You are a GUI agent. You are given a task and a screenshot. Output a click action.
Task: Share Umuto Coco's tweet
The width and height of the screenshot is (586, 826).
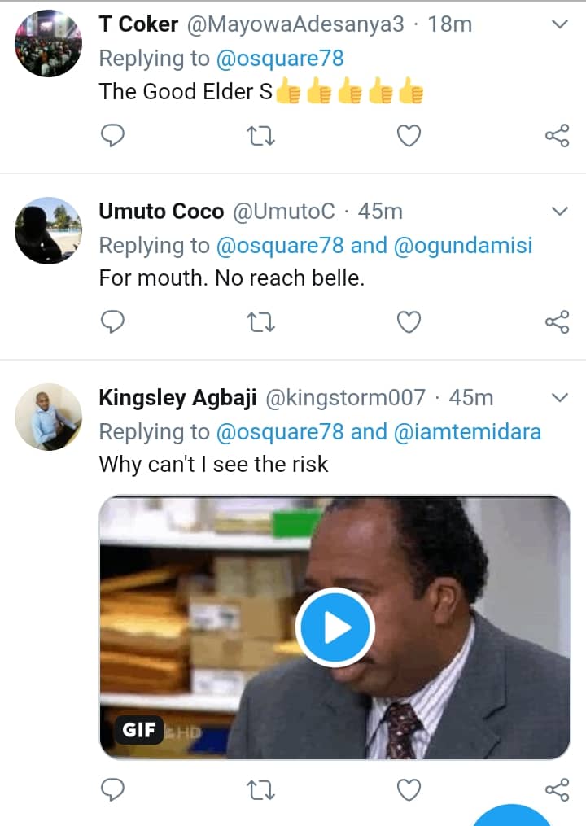557,323
